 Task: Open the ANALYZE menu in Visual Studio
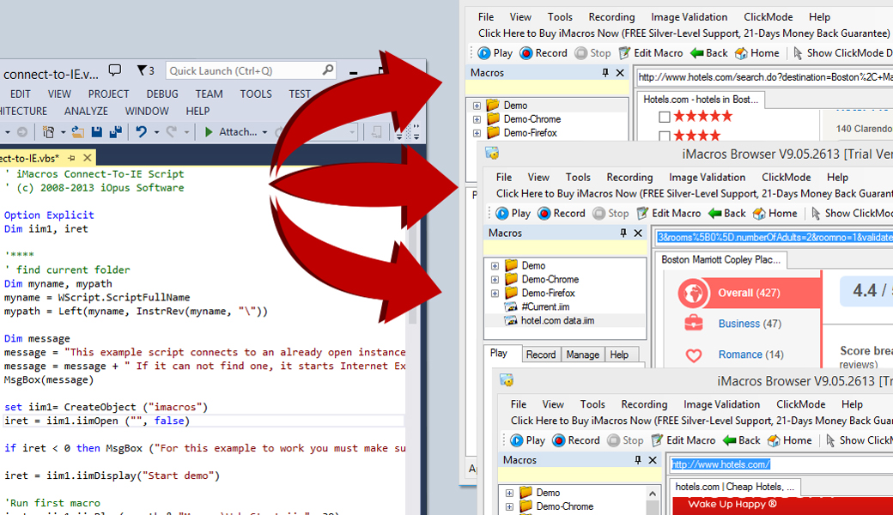tap(86, 111)
